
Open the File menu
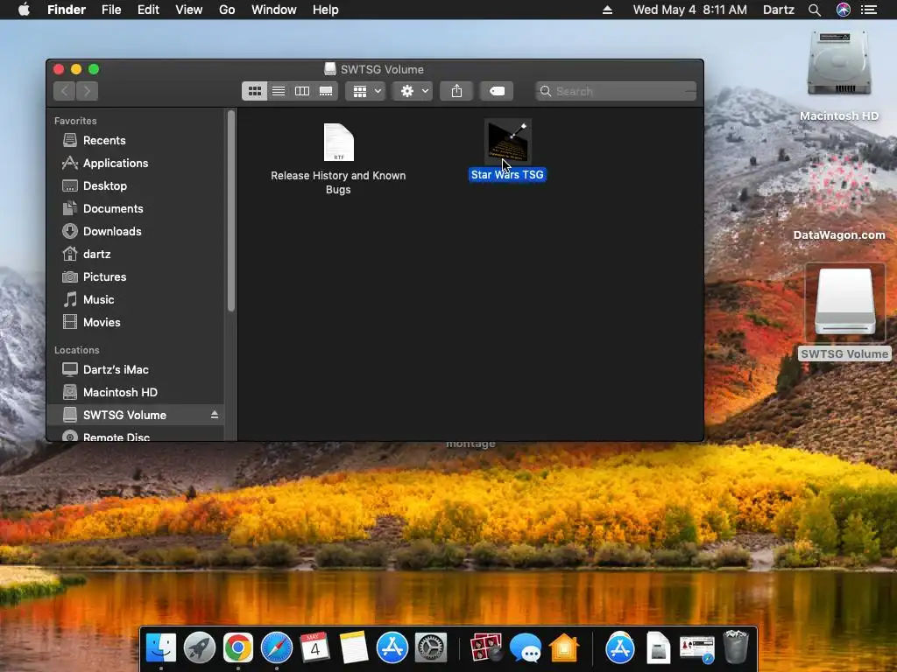[111, 10]
